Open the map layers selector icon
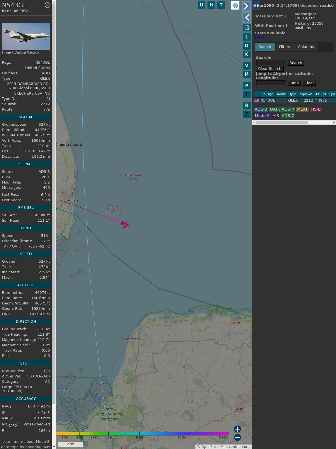The image size is (336, 449). click(235, 5)
